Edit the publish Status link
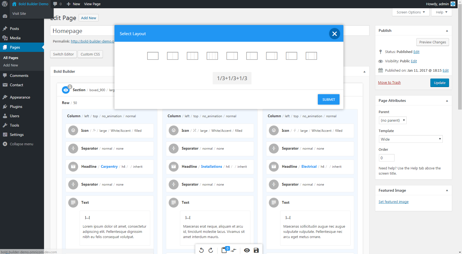The image size is (462, 254). click(416, 52)
